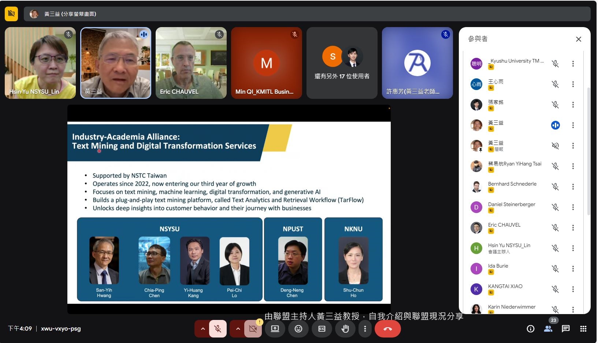Raise hand using the hand icon
598x343 pixels.
click(345, 329)
